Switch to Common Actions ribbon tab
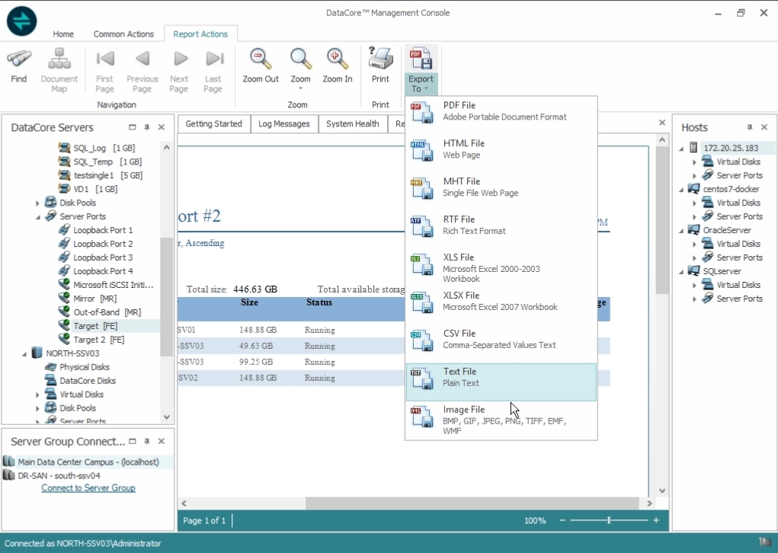 click(x=123, y=34)
